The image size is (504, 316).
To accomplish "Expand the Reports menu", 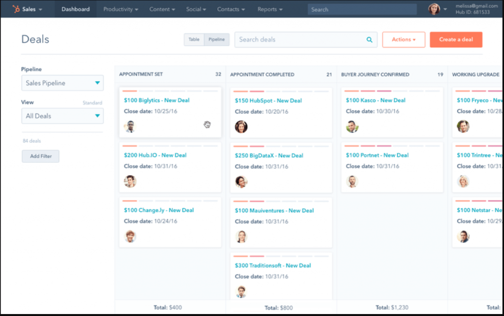I will [270, 9].
